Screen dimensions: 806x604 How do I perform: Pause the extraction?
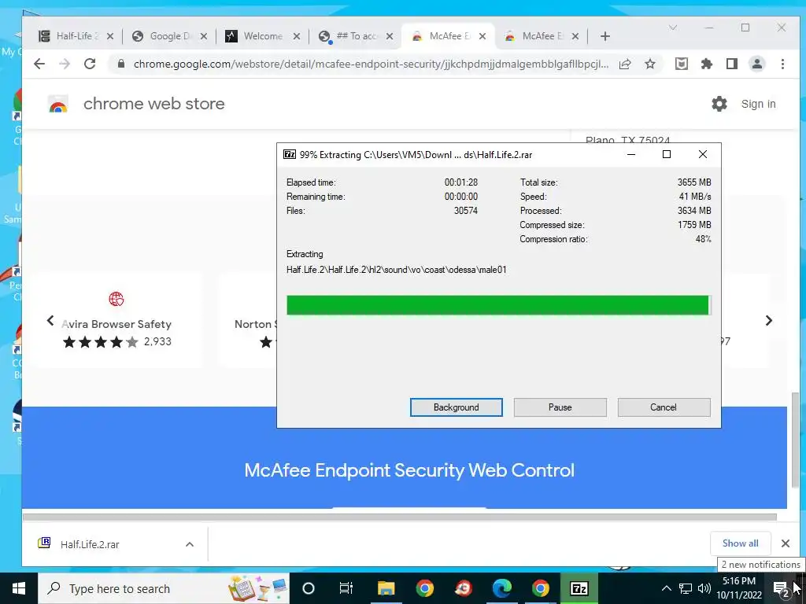(x=560, y=407)
